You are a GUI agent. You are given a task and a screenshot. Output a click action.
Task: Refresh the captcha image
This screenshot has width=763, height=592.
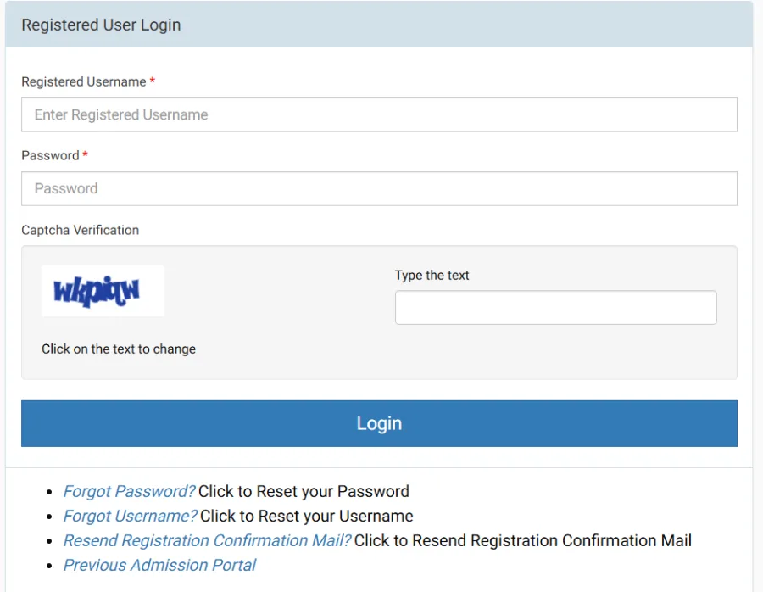coord(103,291)
